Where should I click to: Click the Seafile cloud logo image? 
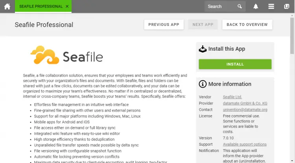coord(67,55)
